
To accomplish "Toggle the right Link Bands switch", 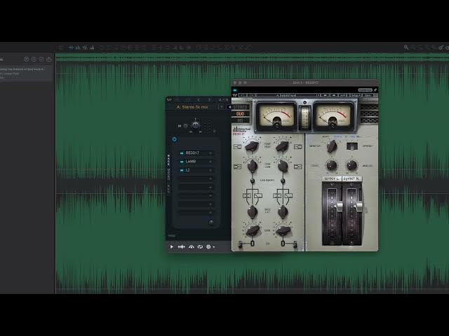I will coord(283,181).
